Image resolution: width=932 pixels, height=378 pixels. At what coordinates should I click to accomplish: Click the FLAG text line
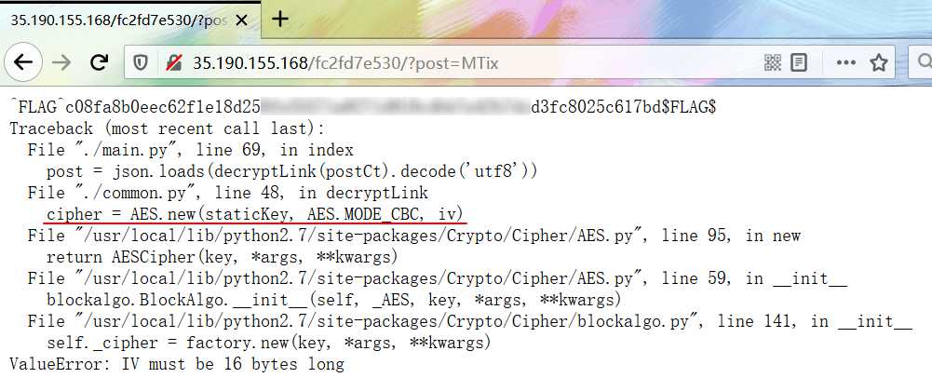(361, 107)
